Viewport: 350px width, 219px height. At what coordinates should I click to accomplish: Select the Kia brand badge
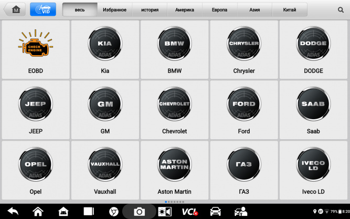[x=105, y=44]
